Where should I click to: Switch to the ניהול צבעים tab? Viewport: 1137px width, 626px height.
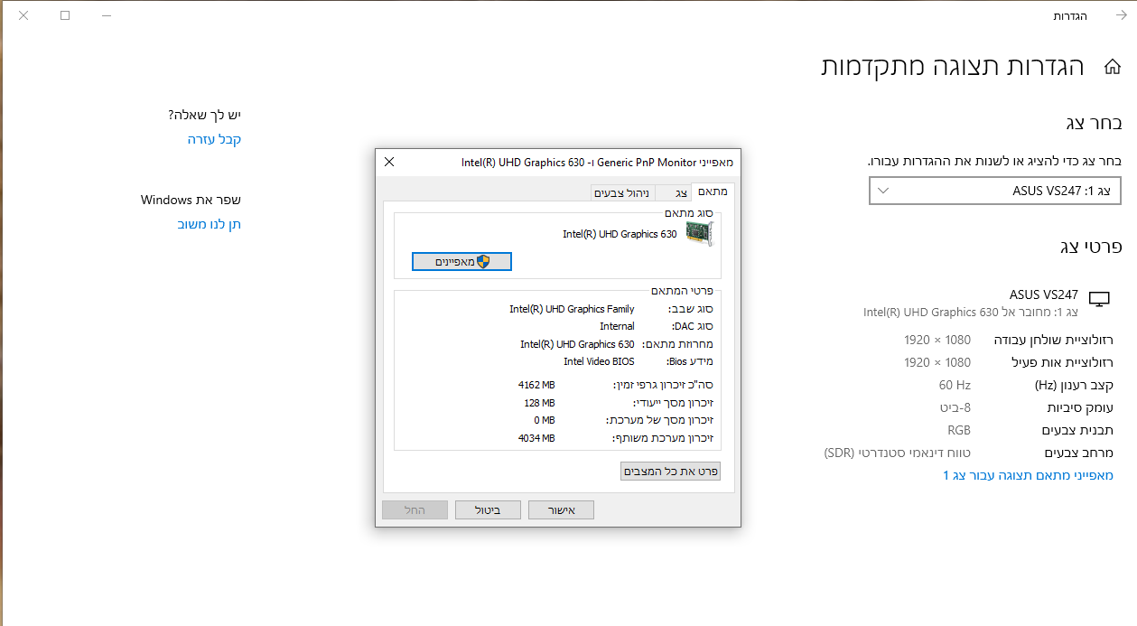623,193
